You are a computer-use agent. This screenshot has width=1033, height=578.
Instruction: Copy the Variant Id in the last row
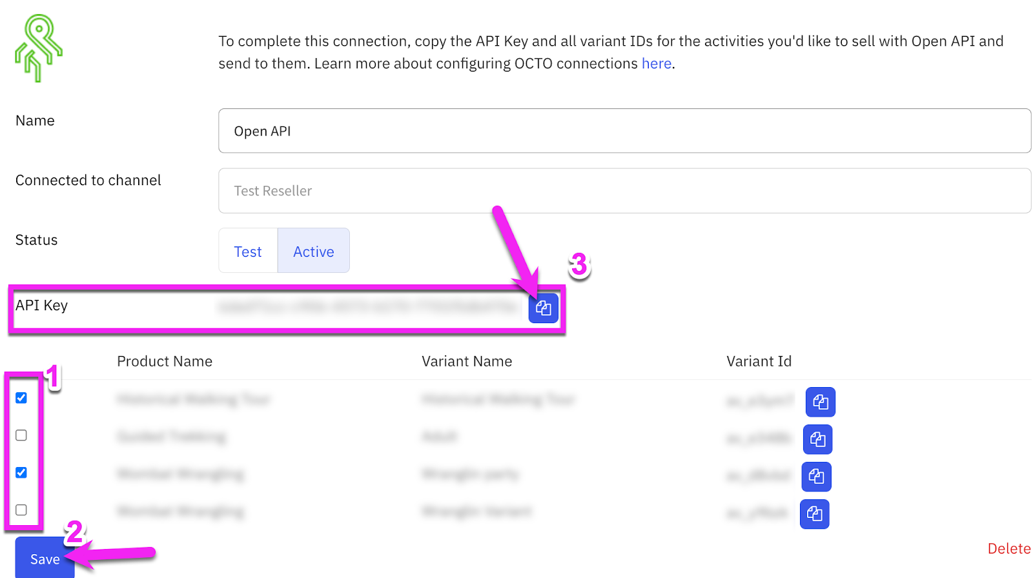coord(815,514)
